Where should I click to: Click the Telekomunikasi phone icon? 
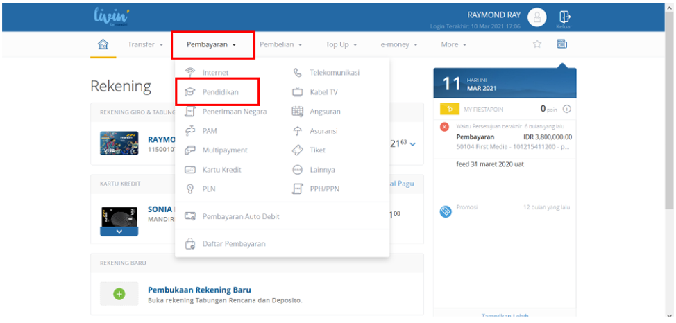pyautogui.click(x=298, y=72)
